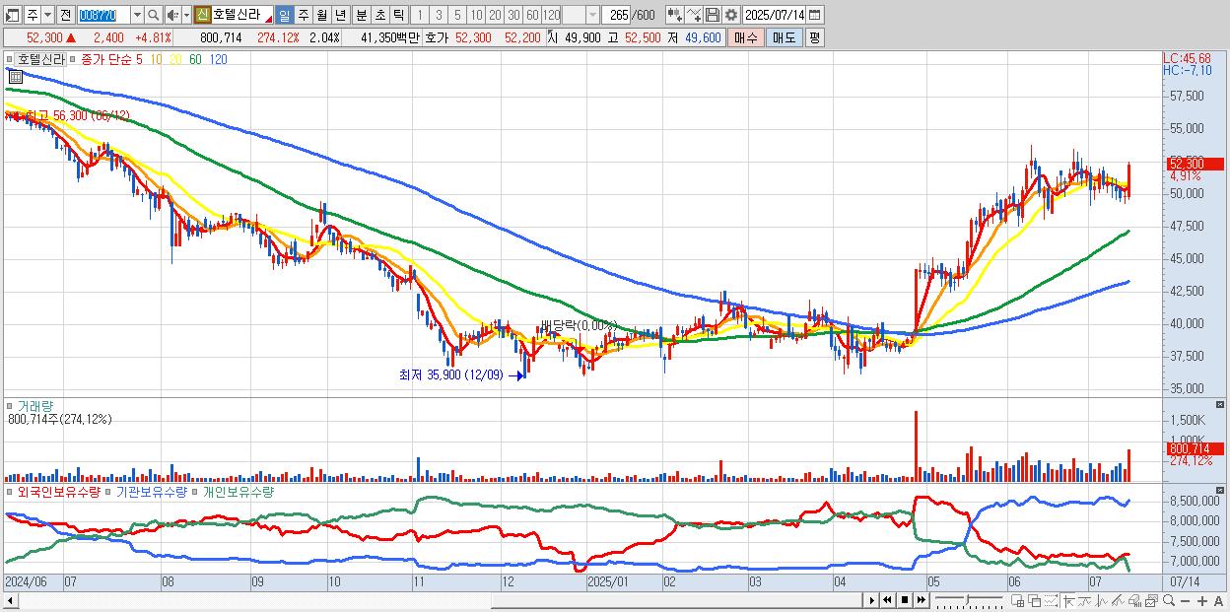Viewport: 1230px width, 612px height.
Task: Click the bar count field showing 265
Action: pyautogui.click(x=616, y=15)
